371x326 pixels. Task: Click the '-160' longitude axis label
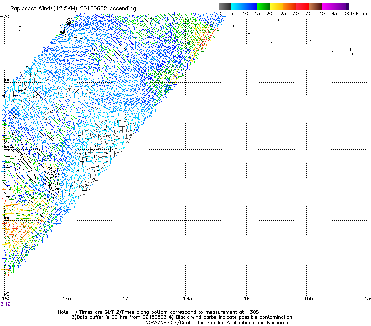click(x=246, y=299)
